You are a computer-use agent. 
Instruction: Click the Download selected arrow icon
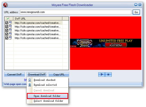pos(30,85)
